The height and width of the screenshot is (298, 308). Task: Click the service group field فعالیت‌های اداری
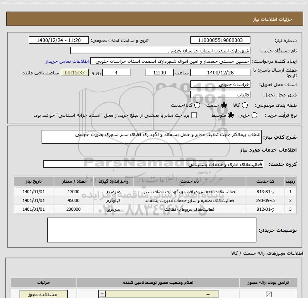153,164
